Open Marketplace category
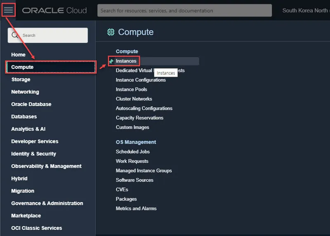 pos(26,216)
